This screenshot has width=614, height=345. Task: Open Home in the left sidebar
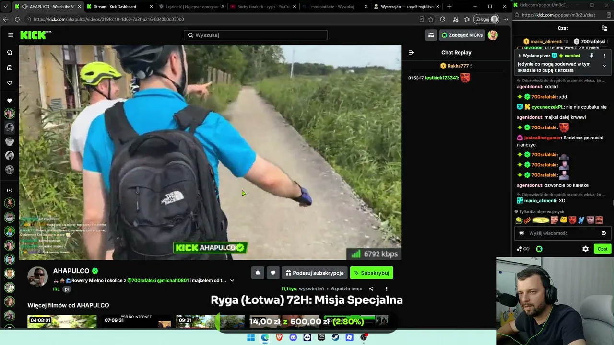pyautogui.click(x=10, y=52)
